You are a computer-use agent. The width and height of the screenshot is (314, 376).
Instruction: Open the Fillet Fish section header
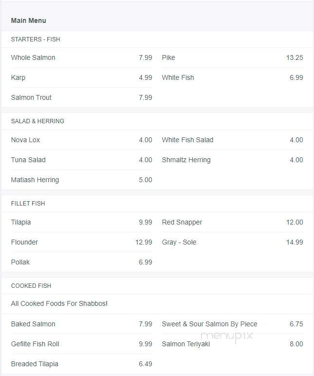[x=28, y=204]
